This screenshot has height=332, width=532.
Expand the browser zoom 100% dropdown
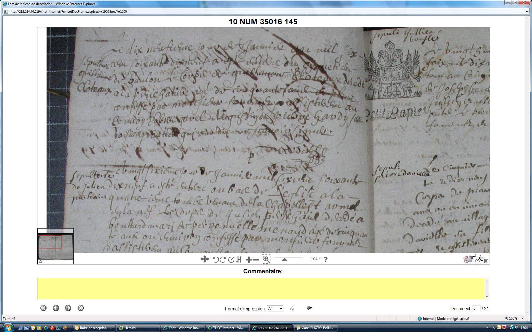(x=522, y=318)
